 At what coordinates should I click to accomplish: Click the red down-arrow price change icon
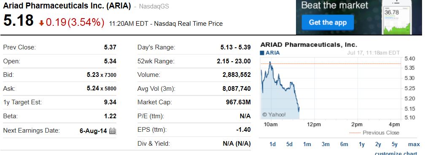41,23
